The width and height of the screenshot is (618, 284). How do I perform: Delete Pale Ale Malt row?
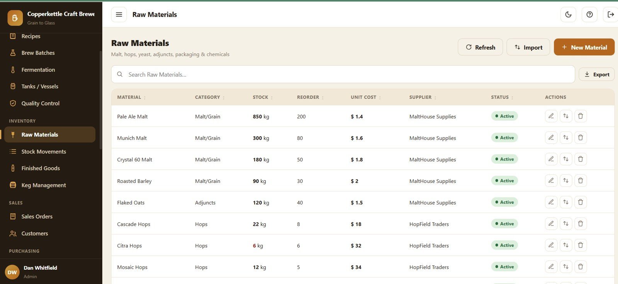581,116
